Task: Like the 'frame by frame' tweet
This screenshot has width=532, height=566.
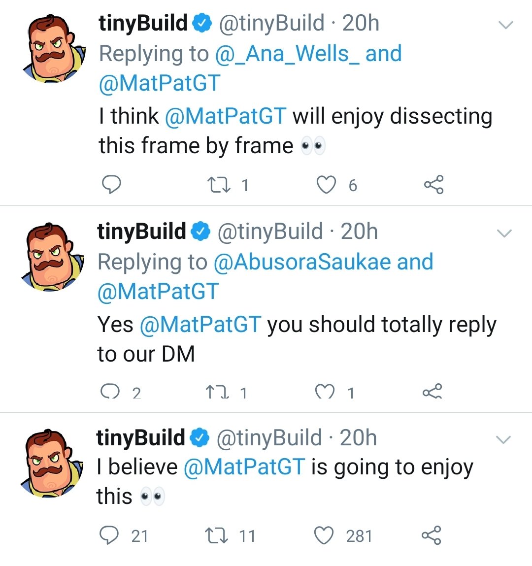Action: click(326, 185)
